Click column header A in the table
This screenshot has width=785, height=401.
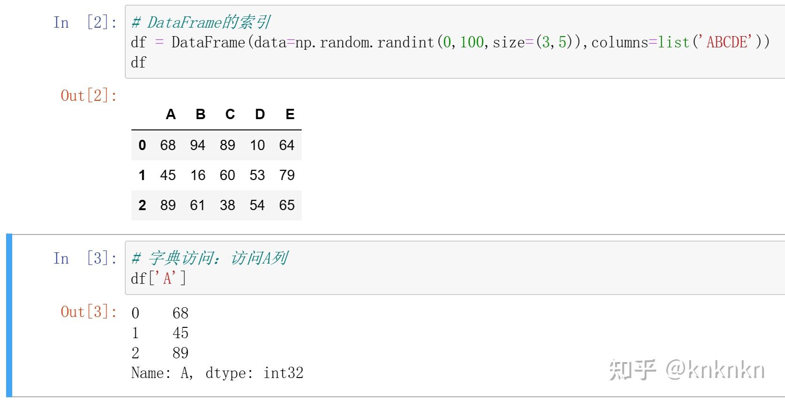[171, 114]
